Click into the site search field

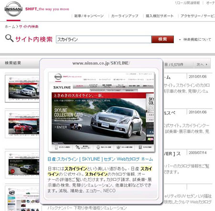(104, 39)
